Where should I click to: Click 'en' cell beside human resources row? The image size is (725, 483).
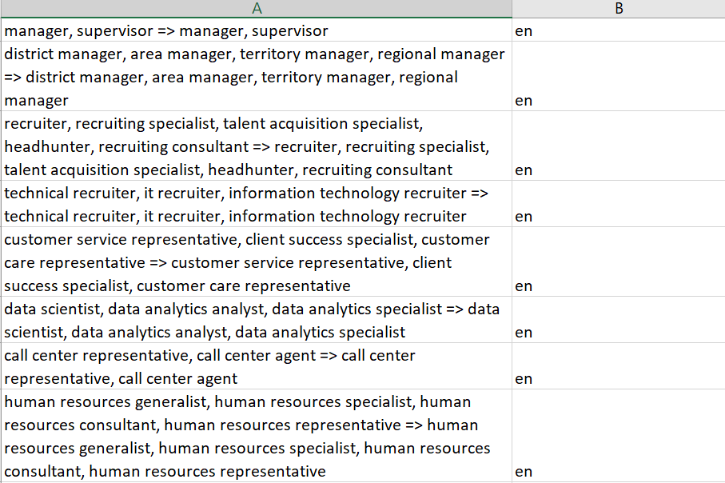pos(619,436)
